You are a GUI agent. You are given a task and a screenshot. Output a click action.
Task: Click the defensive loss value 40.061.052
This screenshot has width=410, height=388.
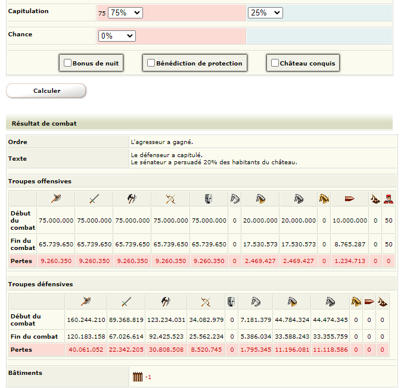coord(86,350)
